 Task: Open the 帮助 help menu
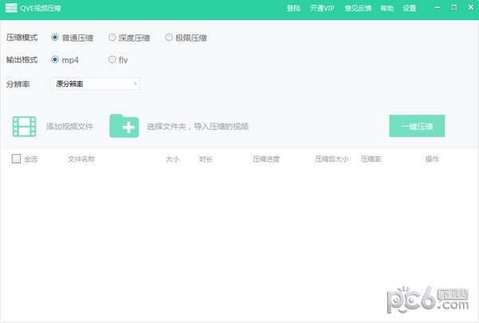pos(386,8)
